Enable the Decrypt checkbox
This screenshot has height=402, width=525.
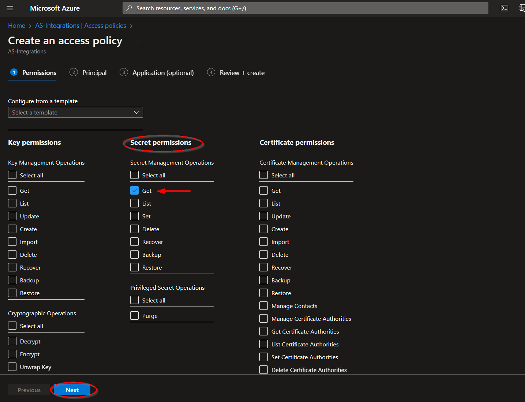[x=12, y=341]
